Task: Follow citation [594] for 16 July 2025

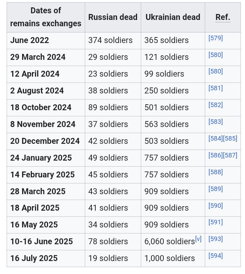Action: point(216,256)
